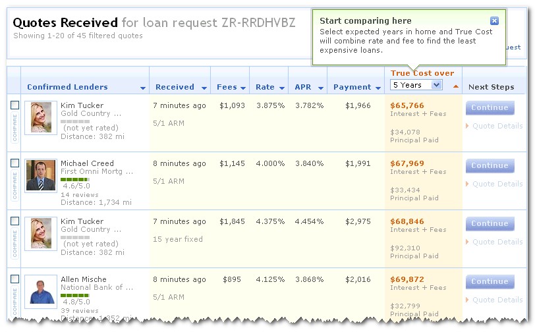This screenshot has height=334, width=535.
Task: Check compare box for Michael Creed quote
Action: (14, 163)
